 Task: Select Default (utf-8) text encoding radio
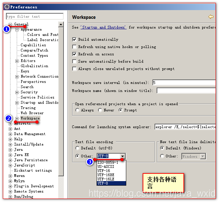[x=77, y=148]
